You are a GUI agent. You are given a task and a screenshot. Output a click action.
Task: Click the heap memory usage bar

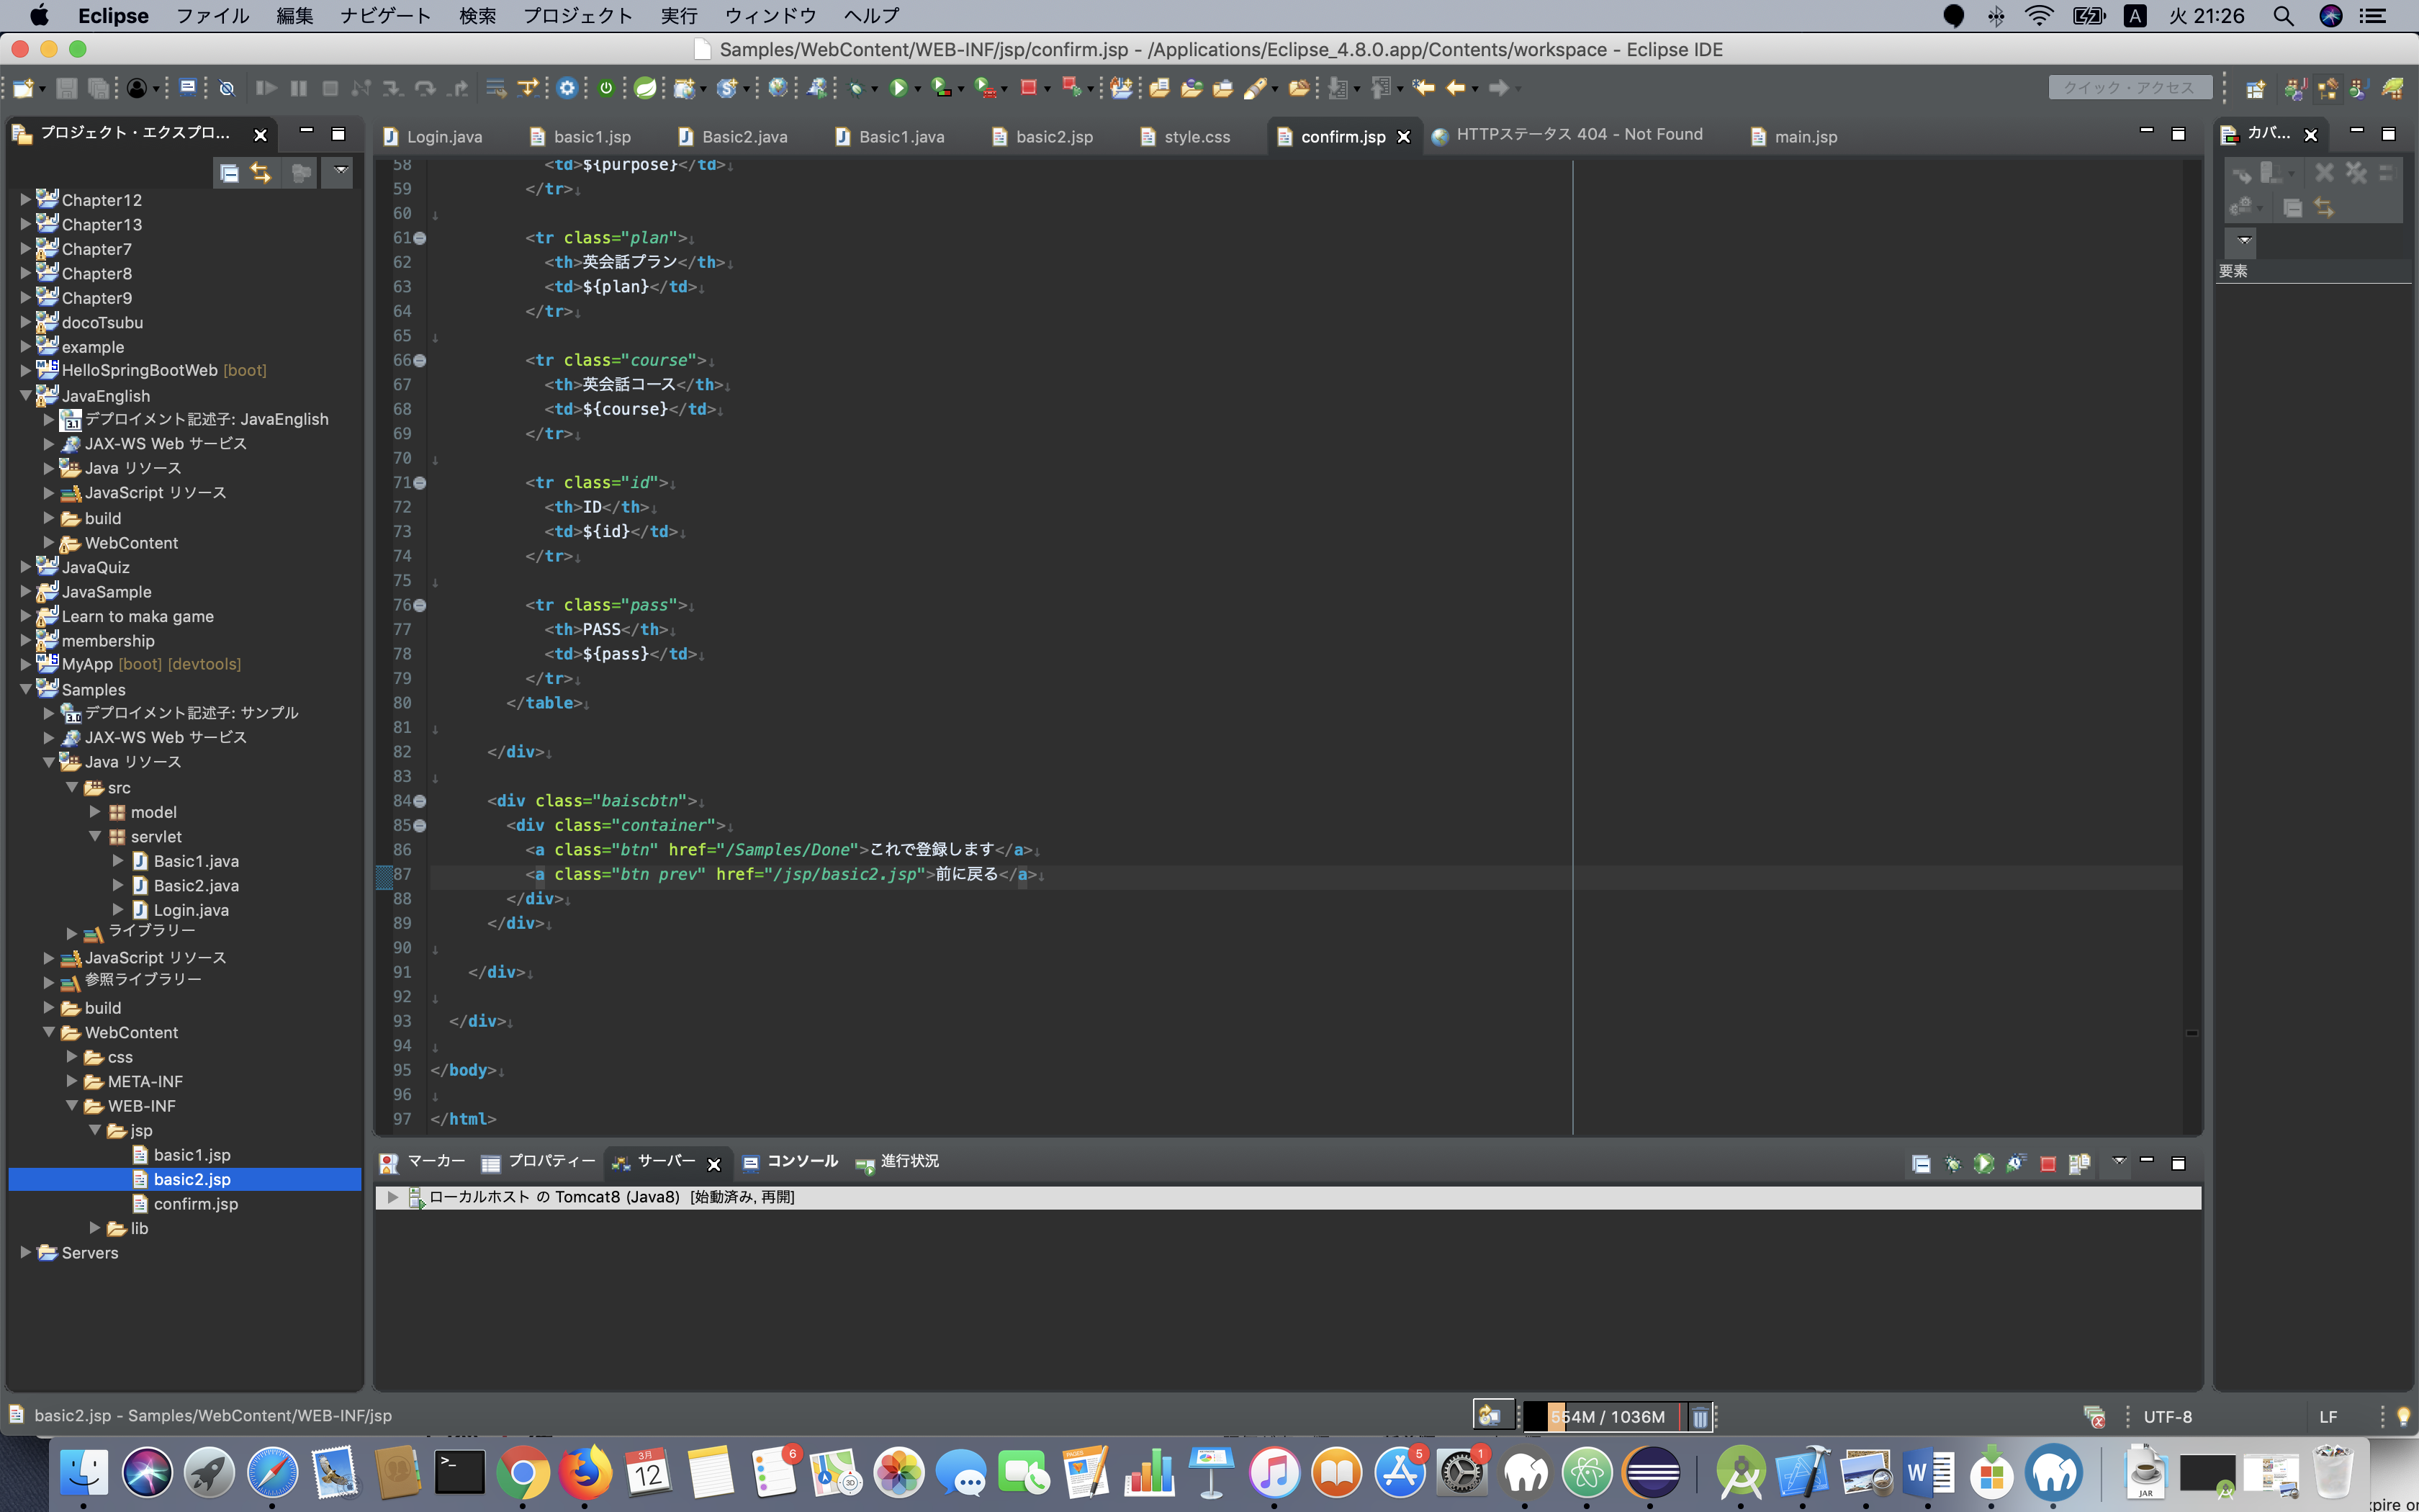click(1604, 1417)
